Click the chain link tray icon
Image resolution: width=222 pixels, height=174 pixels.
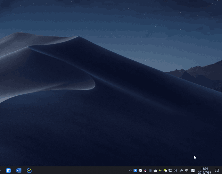pos(181,171)
